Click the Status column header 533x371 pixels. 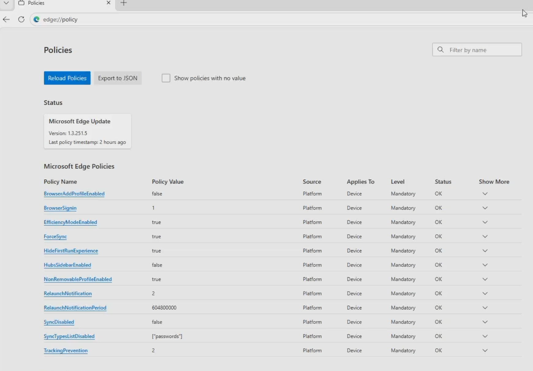[443, 182]
